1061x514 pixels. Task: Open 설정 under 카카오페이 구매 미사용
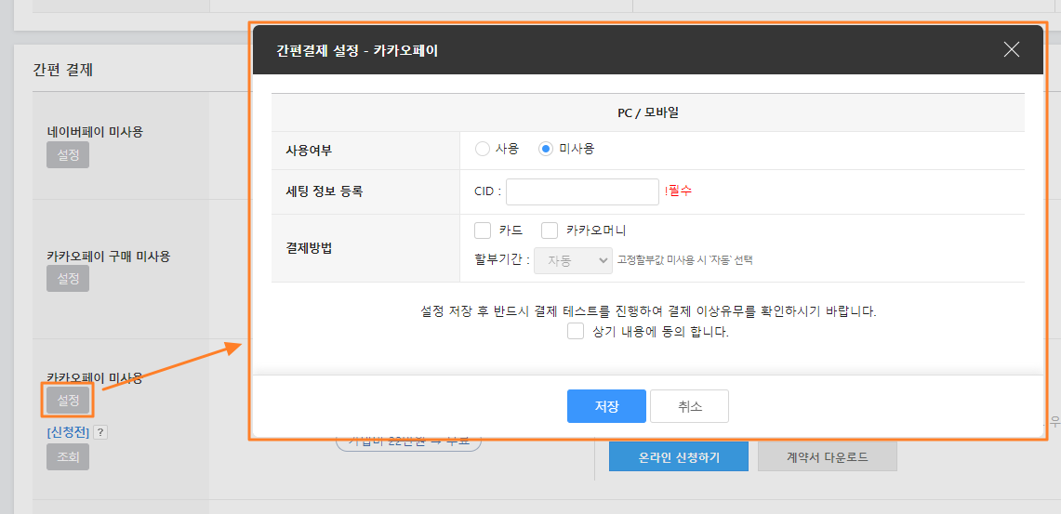coord(68,279)
